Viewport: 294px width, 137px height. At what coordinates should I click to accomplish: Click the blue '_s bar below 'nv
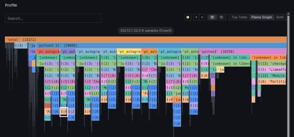coord(32,57)
